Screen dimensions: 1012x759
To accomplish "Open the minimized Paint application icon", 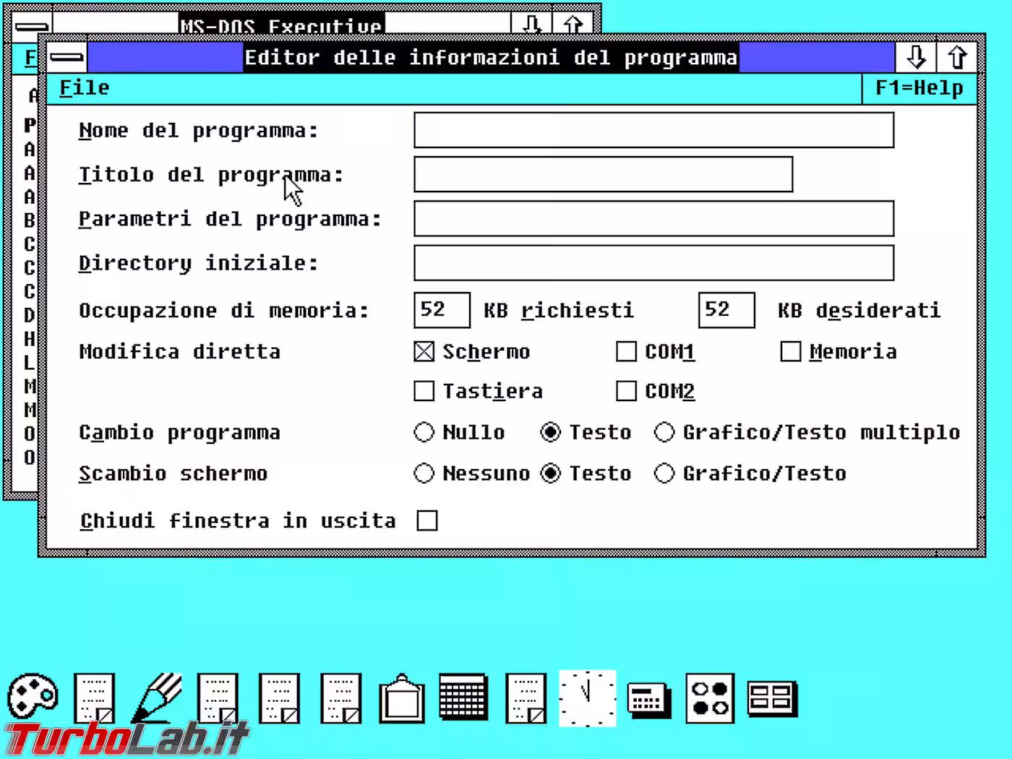I will 33,698.
